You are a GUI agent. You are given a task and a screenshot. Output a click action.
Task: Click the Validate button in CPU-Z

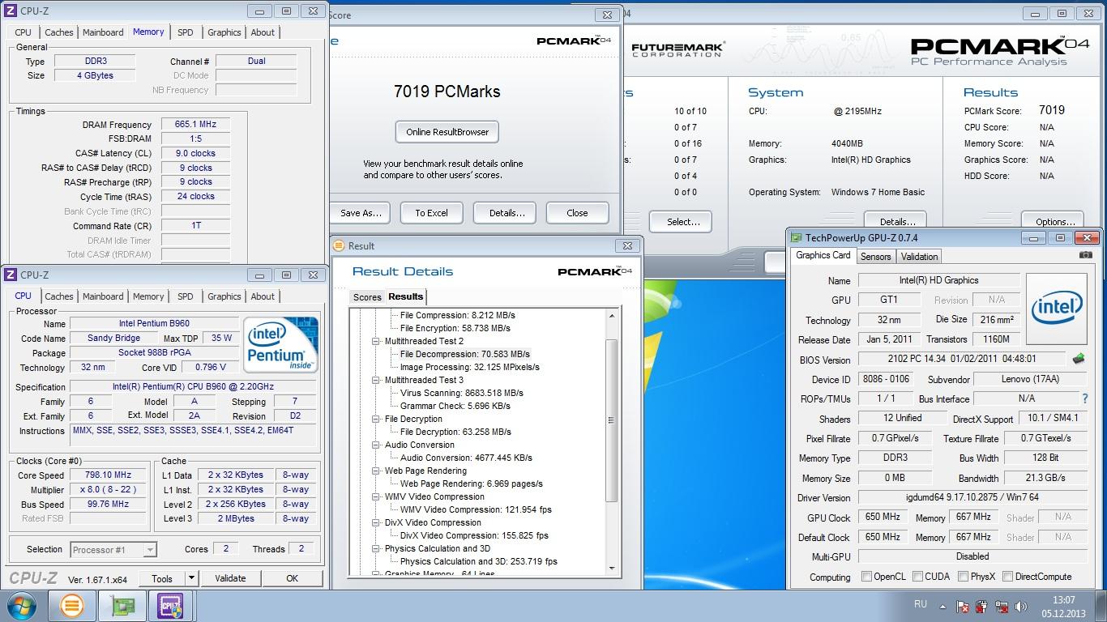click(230, 578)
